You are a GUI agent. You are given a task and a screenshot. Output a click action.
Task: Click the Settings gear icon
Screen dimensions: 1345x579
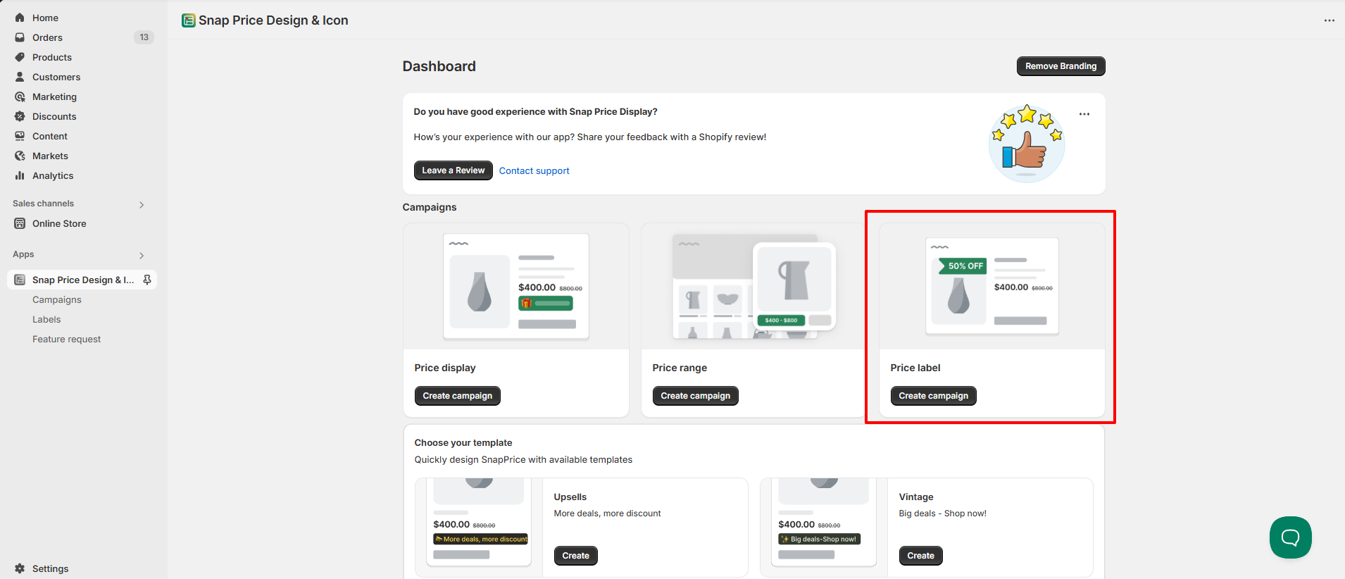click(20, 568)
